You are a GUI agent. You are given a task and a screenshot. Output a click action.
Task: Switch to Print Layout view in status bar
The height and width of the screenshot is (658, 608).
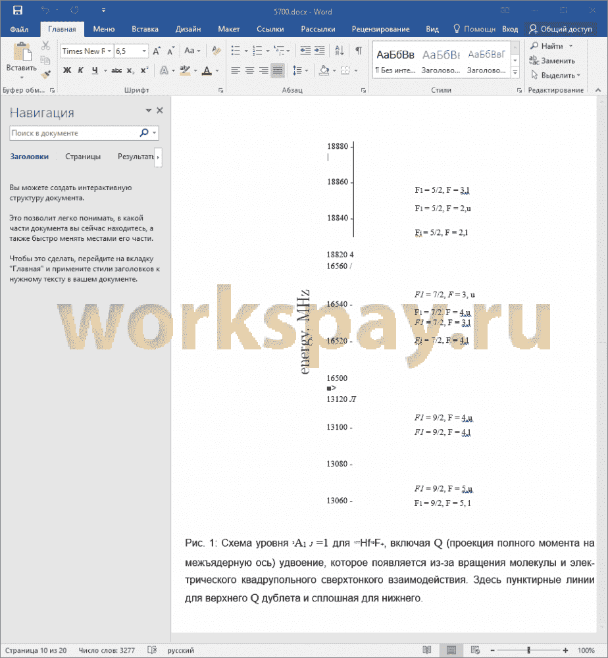tap(451, 650)
